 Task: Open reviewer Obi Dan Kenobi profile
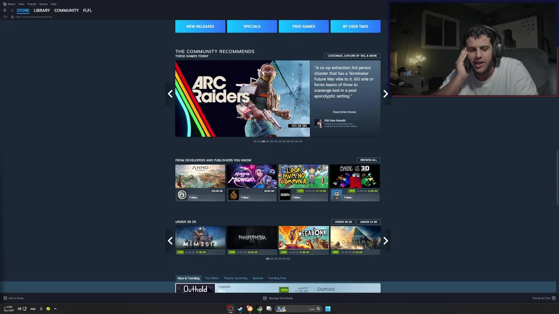[x=335, y=120]
